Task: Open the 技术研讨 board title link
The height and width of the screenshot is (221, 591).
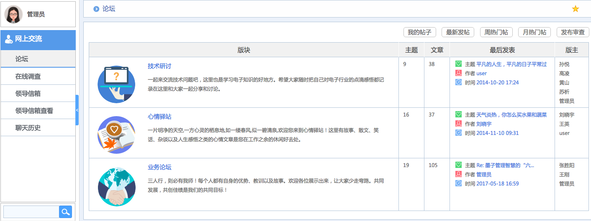Action: [x=159, y=66]
